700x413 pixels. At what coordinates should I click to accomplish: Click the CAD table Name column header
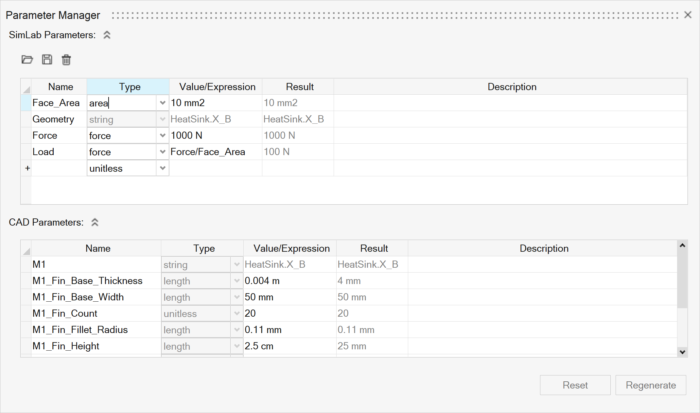pos(97,248)
